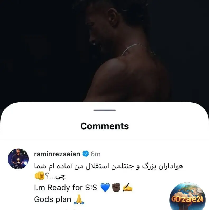The image size is (209, 210).
Task: Open raminrezaeian's profile picture
Action: click(x=18, y=159)
